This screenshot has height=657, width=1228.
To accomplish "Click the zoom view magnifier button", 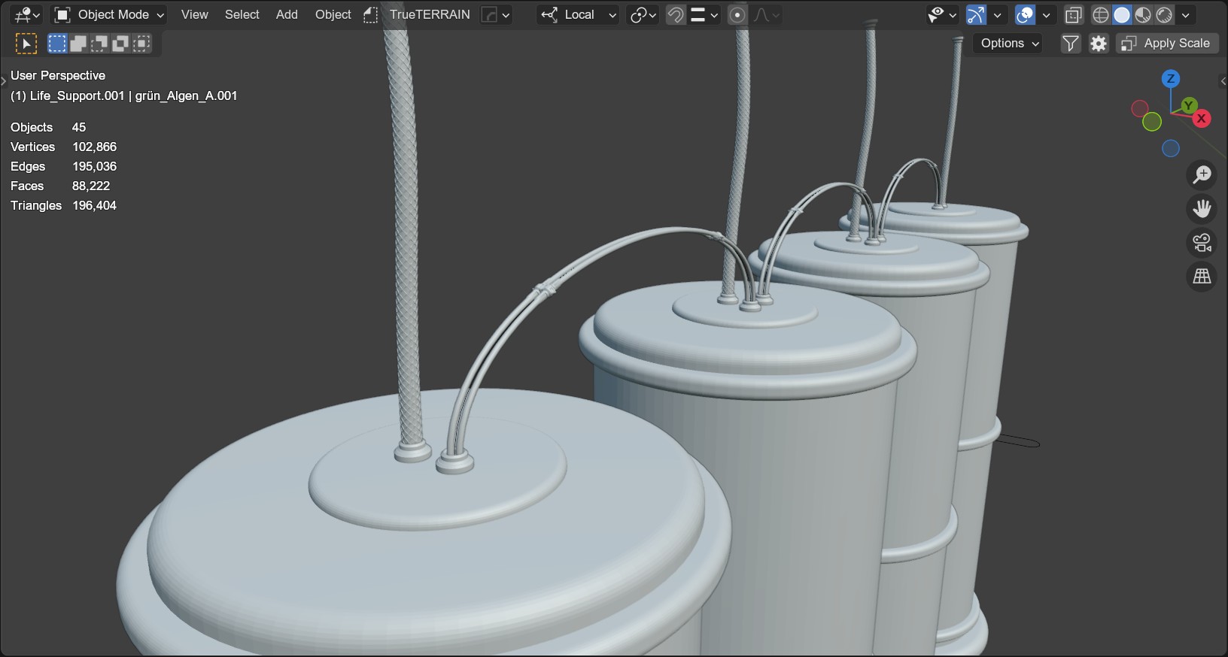I will click(x=1202, y=174).
